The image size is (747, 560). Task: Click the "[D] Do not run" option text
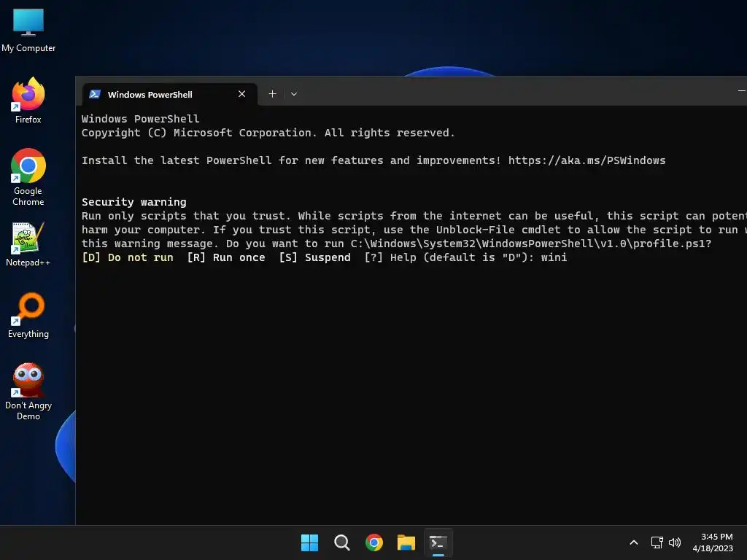pyautogui.click(x=128, y=257)
